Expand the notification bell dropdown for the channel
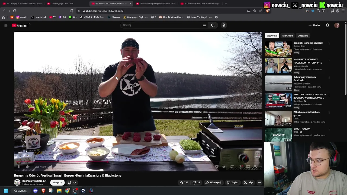 coord(72,183)
